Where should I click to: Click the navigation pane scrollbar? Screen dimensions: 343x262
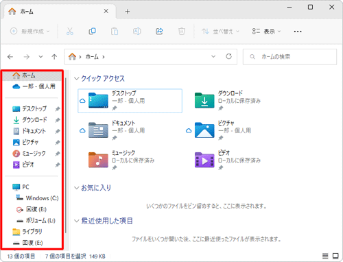(x=66, y=156)
